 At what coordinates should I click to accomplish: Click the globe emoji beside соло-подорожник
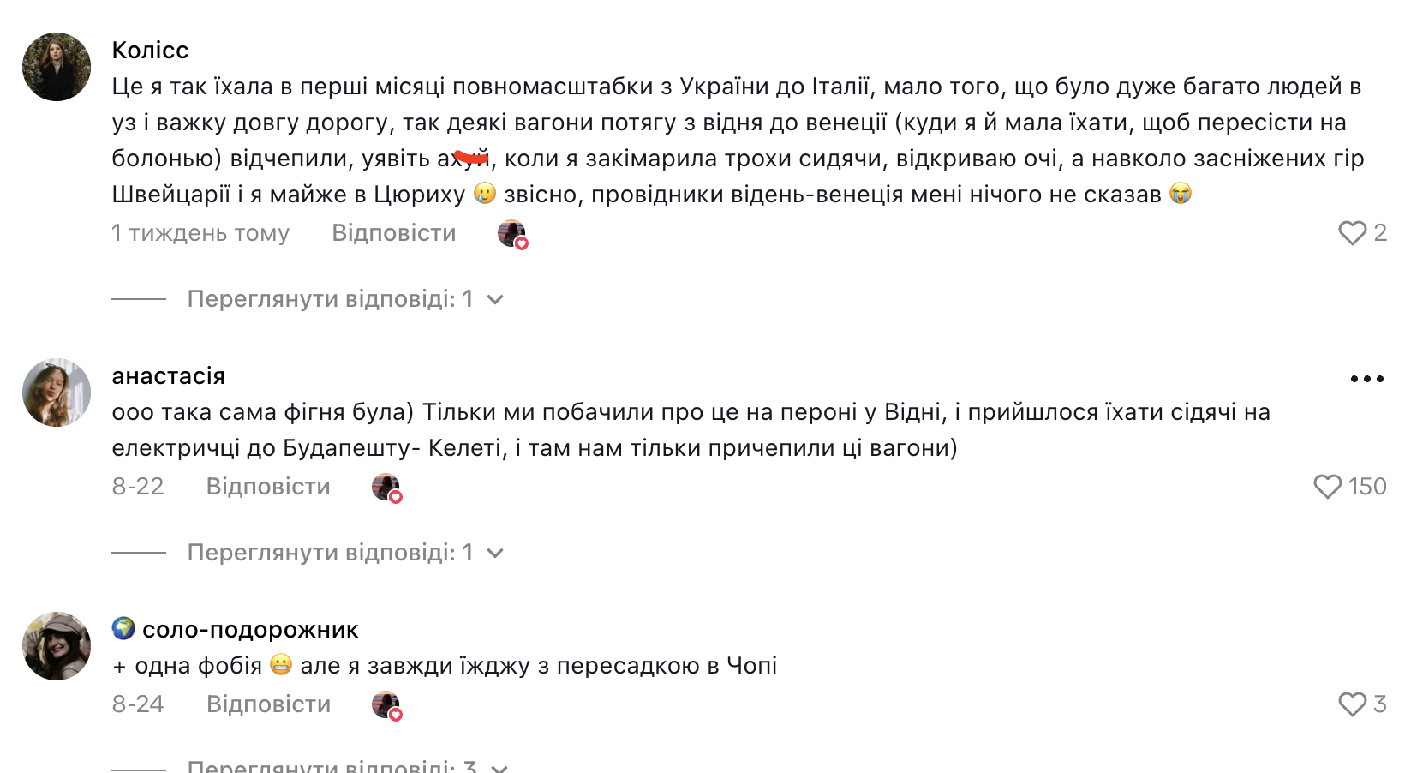pos(123,629)
